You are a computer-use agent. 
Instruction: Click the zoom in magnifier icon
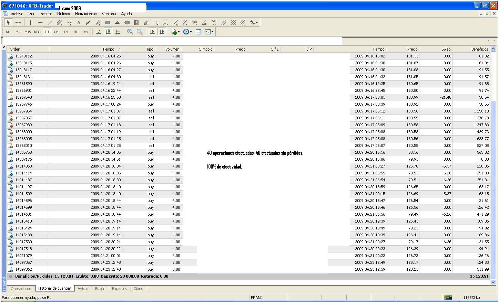coord(130,32)
